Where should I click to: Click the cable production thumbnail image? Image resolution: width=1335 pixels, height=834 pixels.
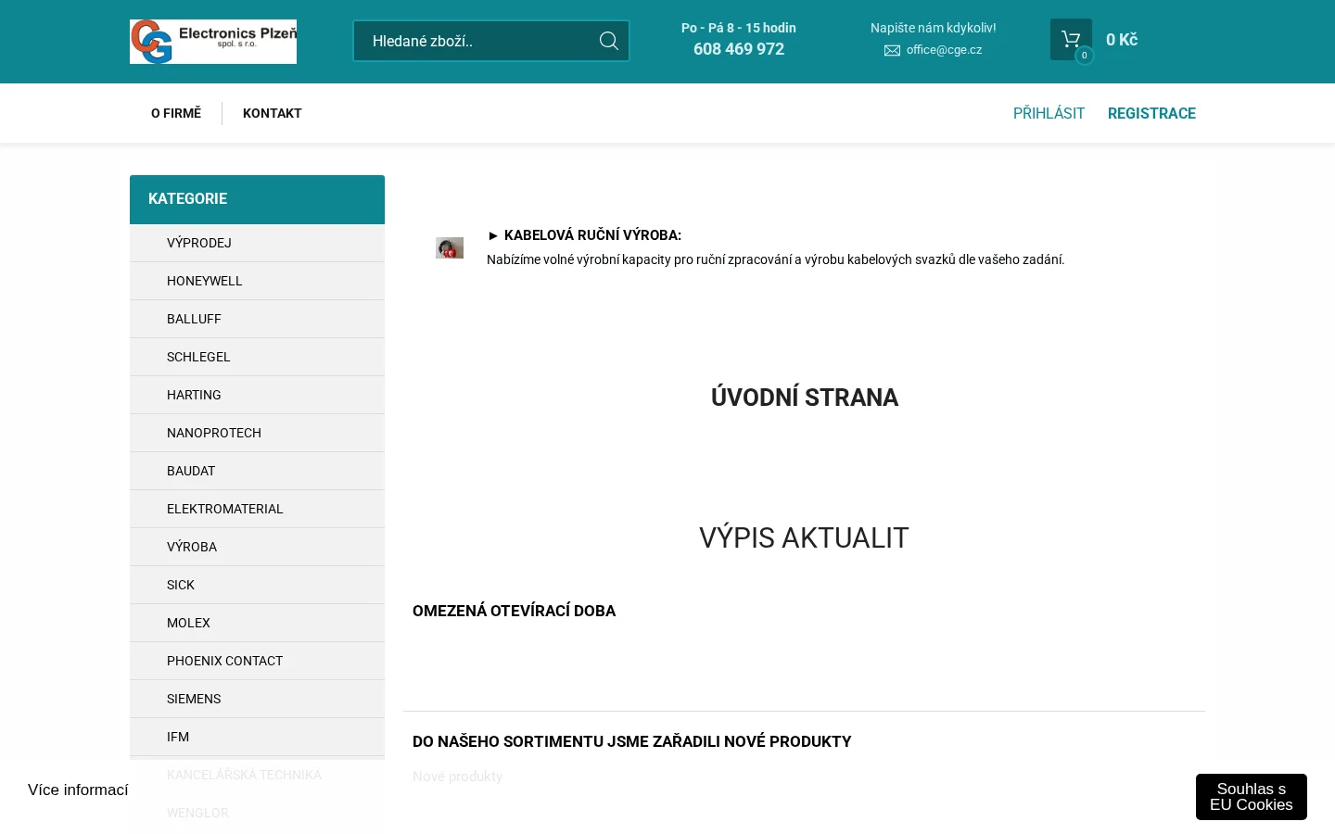(450, 247)
